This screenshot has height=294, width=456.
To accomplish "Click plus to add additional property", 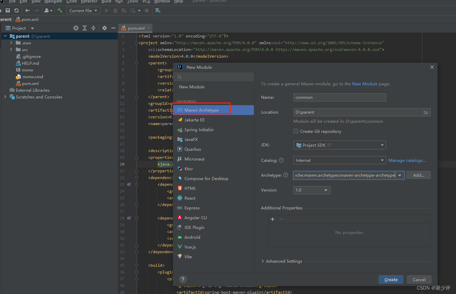I will [x=273, y=219].
